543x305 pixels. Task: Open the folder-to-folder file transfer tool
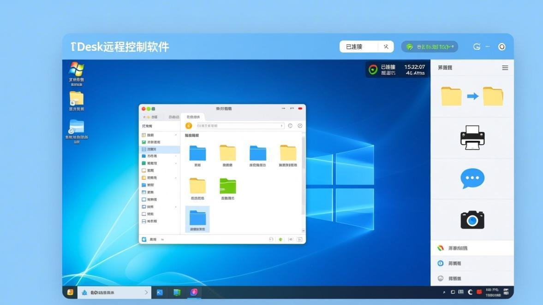472,96
